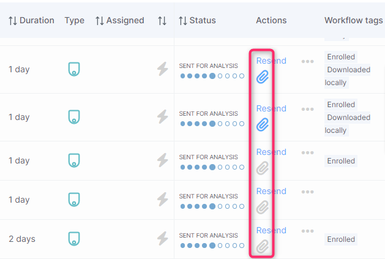
Task: Sort by the Assigned column header
Action: (120, 20)
